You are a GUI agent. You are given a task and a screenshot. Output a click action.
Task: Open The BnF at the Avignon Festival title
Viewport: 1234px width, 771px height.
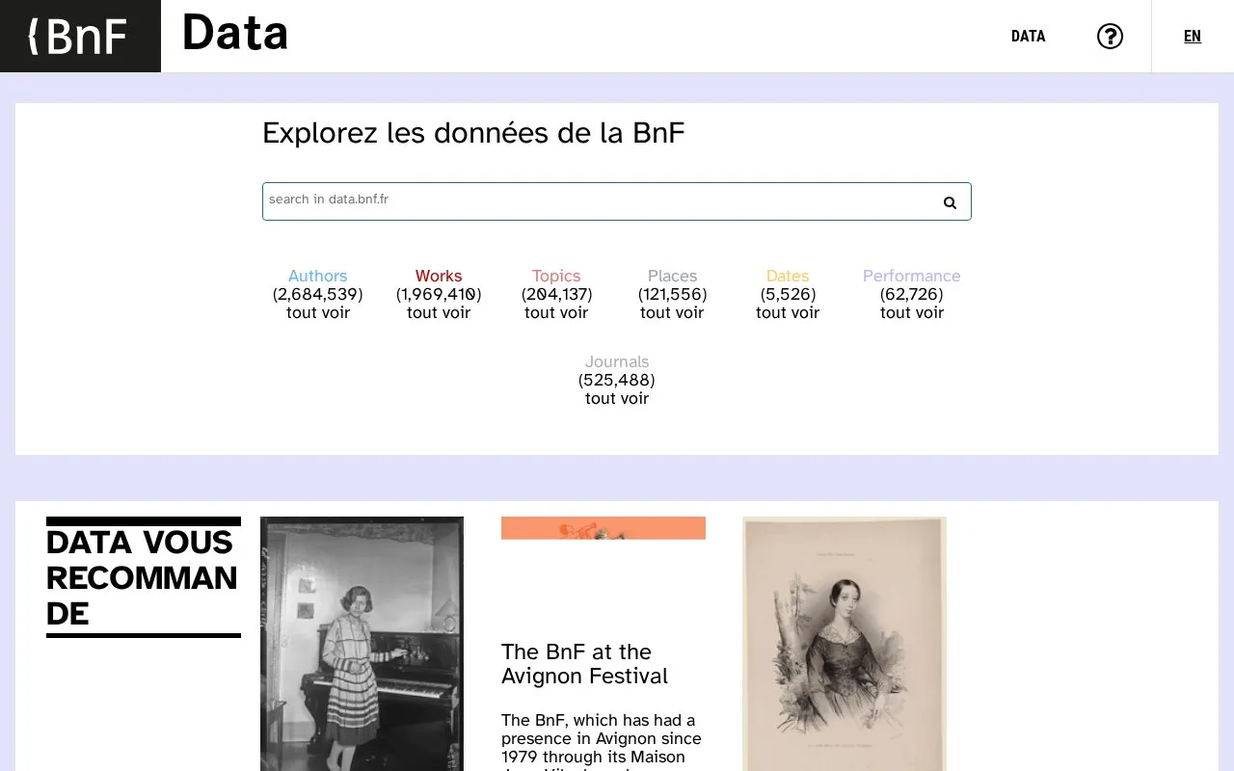click(x=584, y=664)
